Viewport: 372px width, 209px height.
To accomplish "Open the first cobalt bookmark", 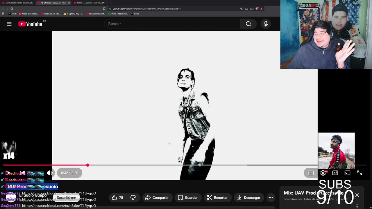I will pos(12,14).
